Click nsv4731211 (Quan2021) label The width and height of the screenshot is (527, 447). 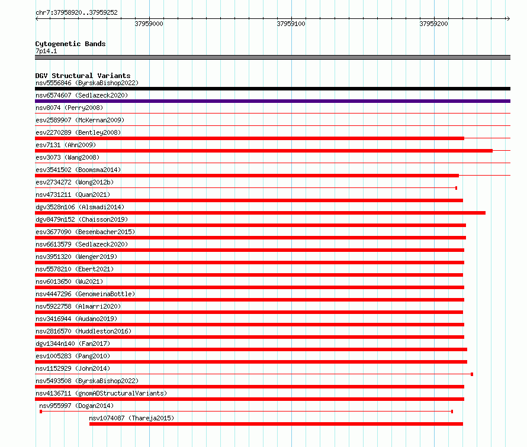(x=73, y=195)
